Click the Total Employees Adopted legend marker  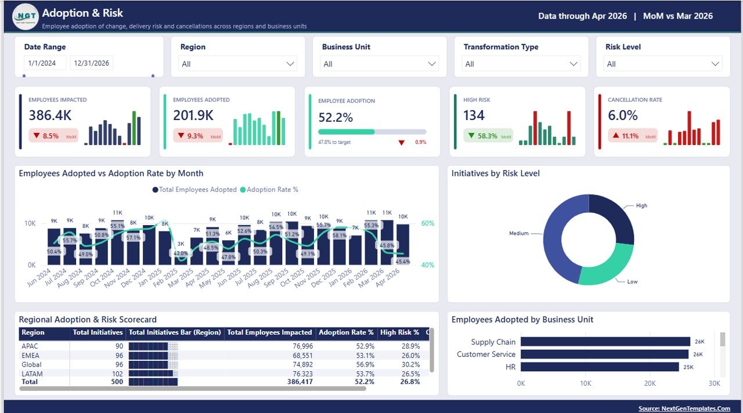click(x=155, y=190)
